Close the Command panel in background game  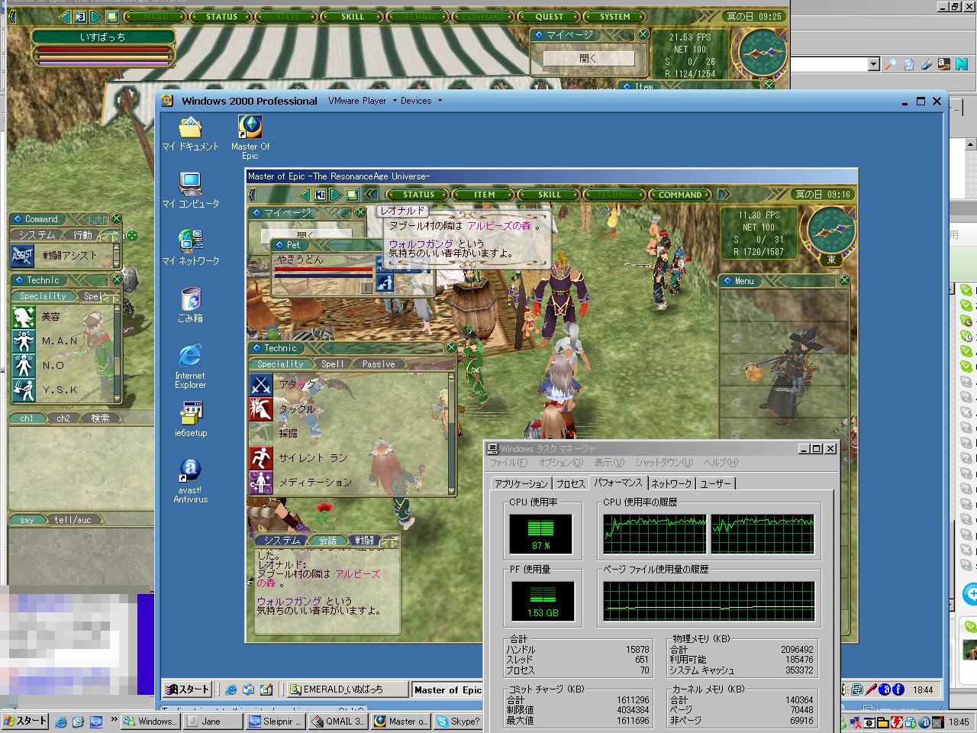click(117, 219)
